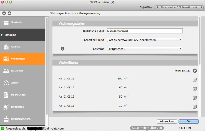The height and width of the screenshot is (131, 205).
Task: Click the Ab 01.01.13 date text
Action: click(x=66, y=78)
